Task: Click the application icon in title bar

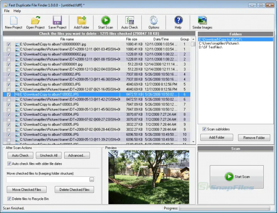Action: pos(5,5)
